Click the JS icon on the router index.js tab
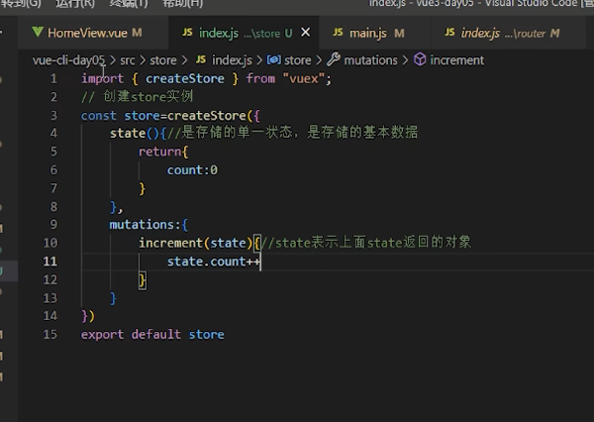Image resolution: width=594 pixels, height=422 pixels. pos(449,33)
